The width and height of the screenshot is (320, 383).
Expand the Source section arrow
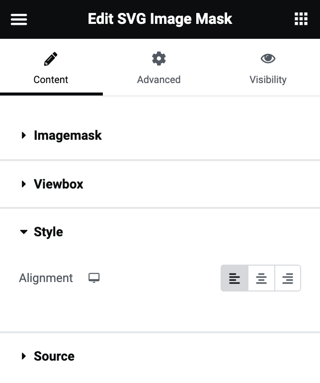click(24, 356)
